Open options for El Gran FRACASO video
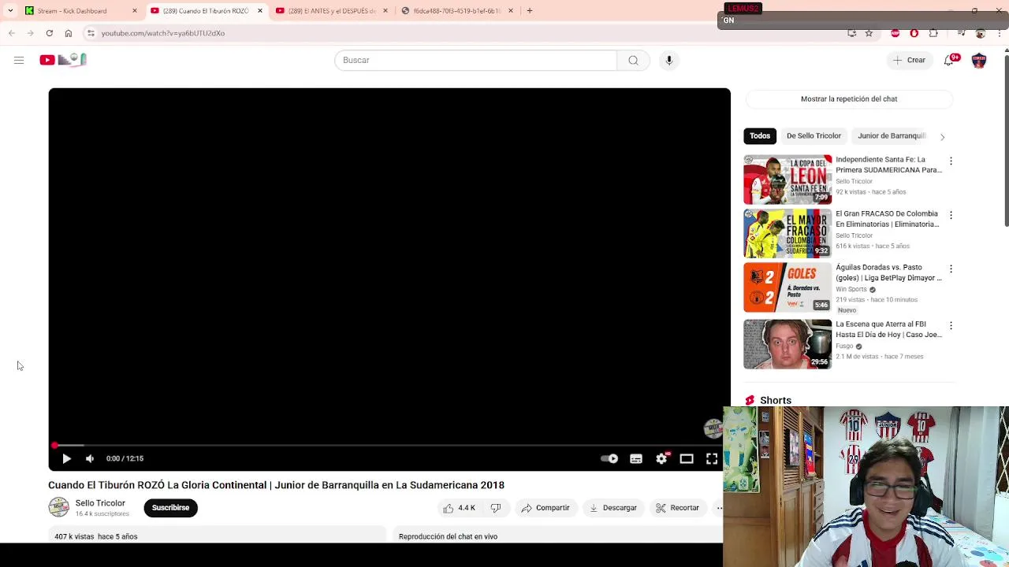1009x567 pixels. pyautogui.click(x=951, y=215)
